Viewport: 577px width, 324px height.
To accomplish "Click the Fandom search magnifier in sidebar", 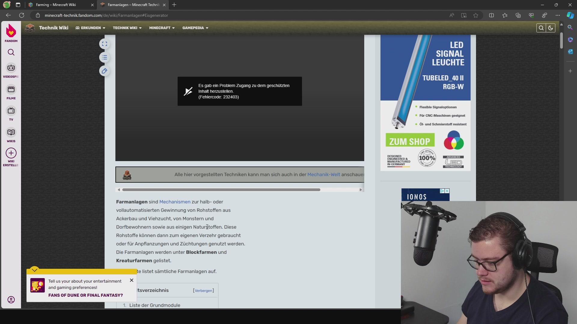I will (11, 52).
